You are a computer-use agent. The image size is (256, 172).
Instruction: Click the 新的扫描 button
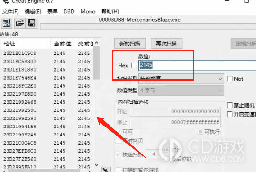(130, 44)
